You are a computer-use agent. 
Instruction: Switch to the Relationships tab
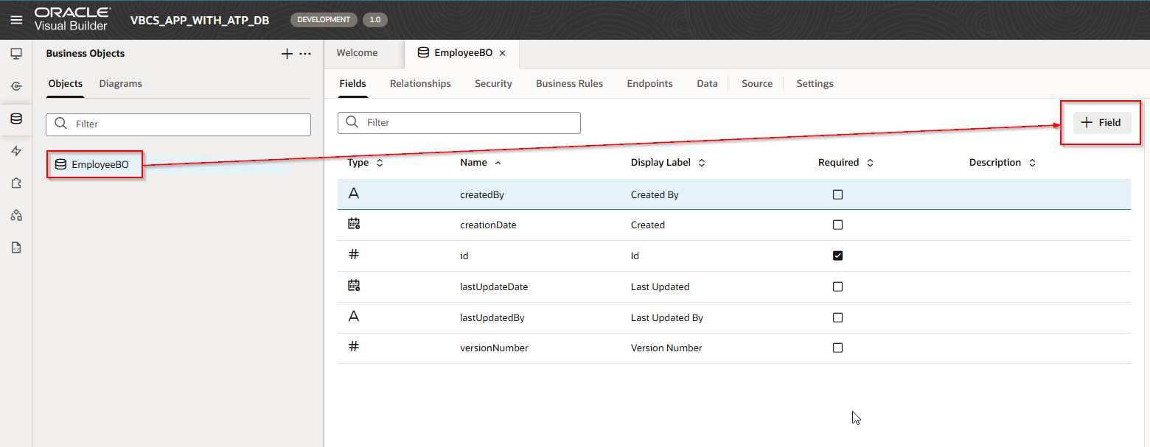click(x=420, y=84)
